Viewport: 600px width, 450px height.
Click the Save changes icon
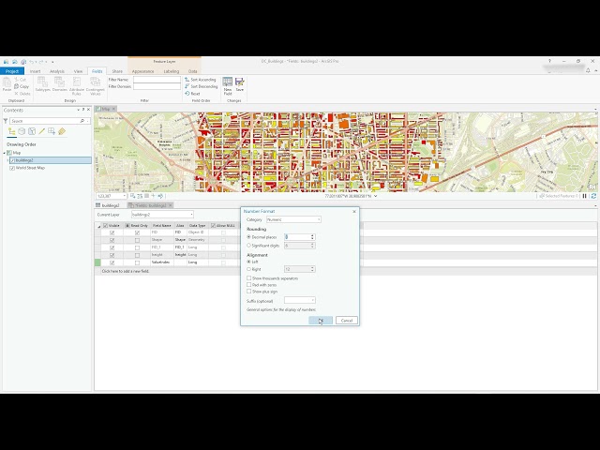click(240, 82)
